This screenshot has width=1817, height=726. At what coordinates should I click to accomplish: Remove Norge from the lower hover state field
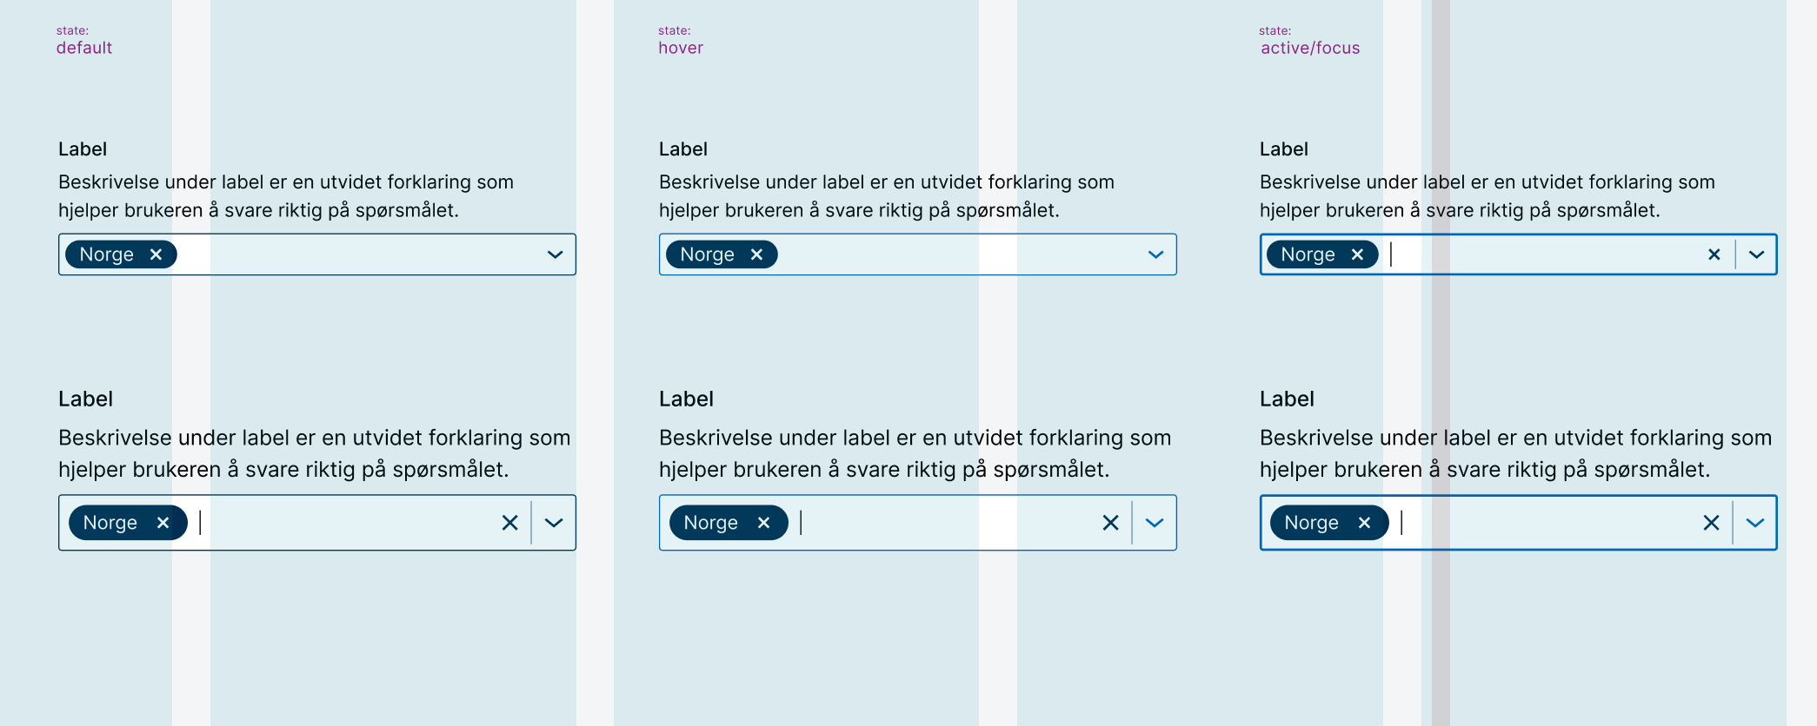pyautogui.click(x=764, y=522)
